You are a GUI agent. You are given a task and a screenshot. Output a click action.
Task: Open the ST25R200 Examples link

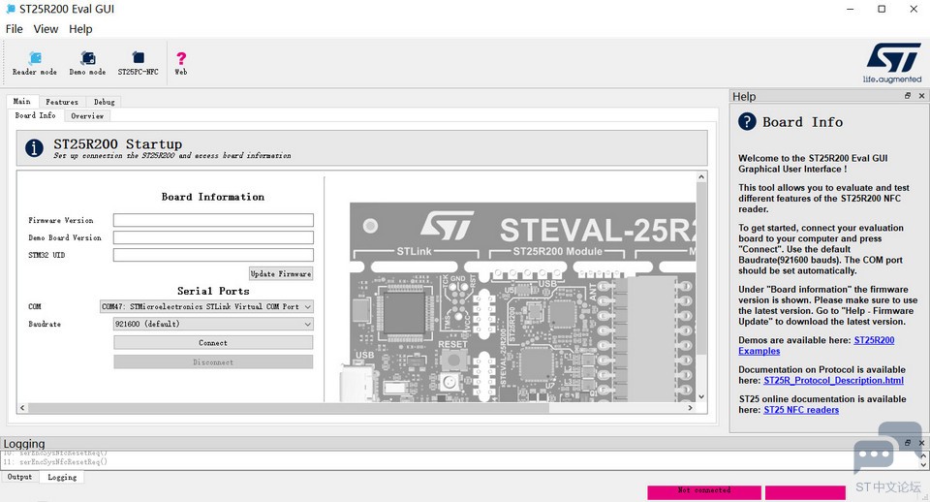[874, 340]
